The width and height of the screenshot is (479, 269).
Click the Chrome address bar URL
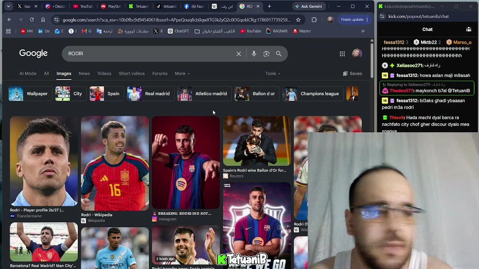[177, 20]
